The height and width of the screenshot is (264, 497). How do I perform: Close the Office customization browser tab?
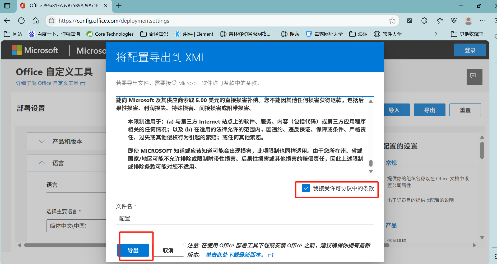[x=106, y=6]
